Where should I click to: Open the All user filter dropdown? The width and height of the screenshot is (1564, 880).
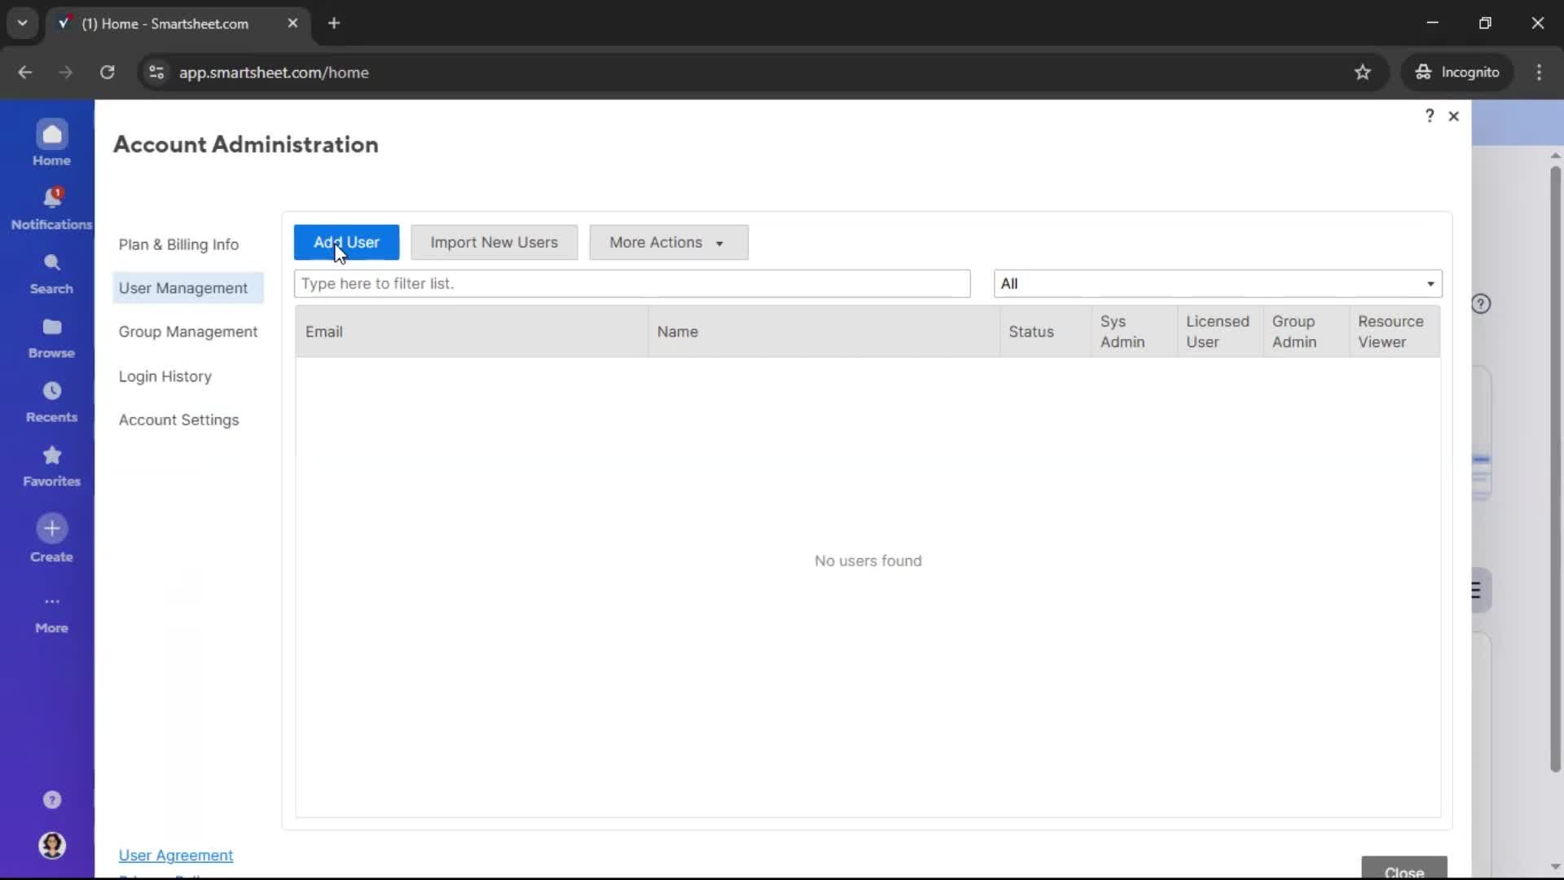[x=1217, y=284]
